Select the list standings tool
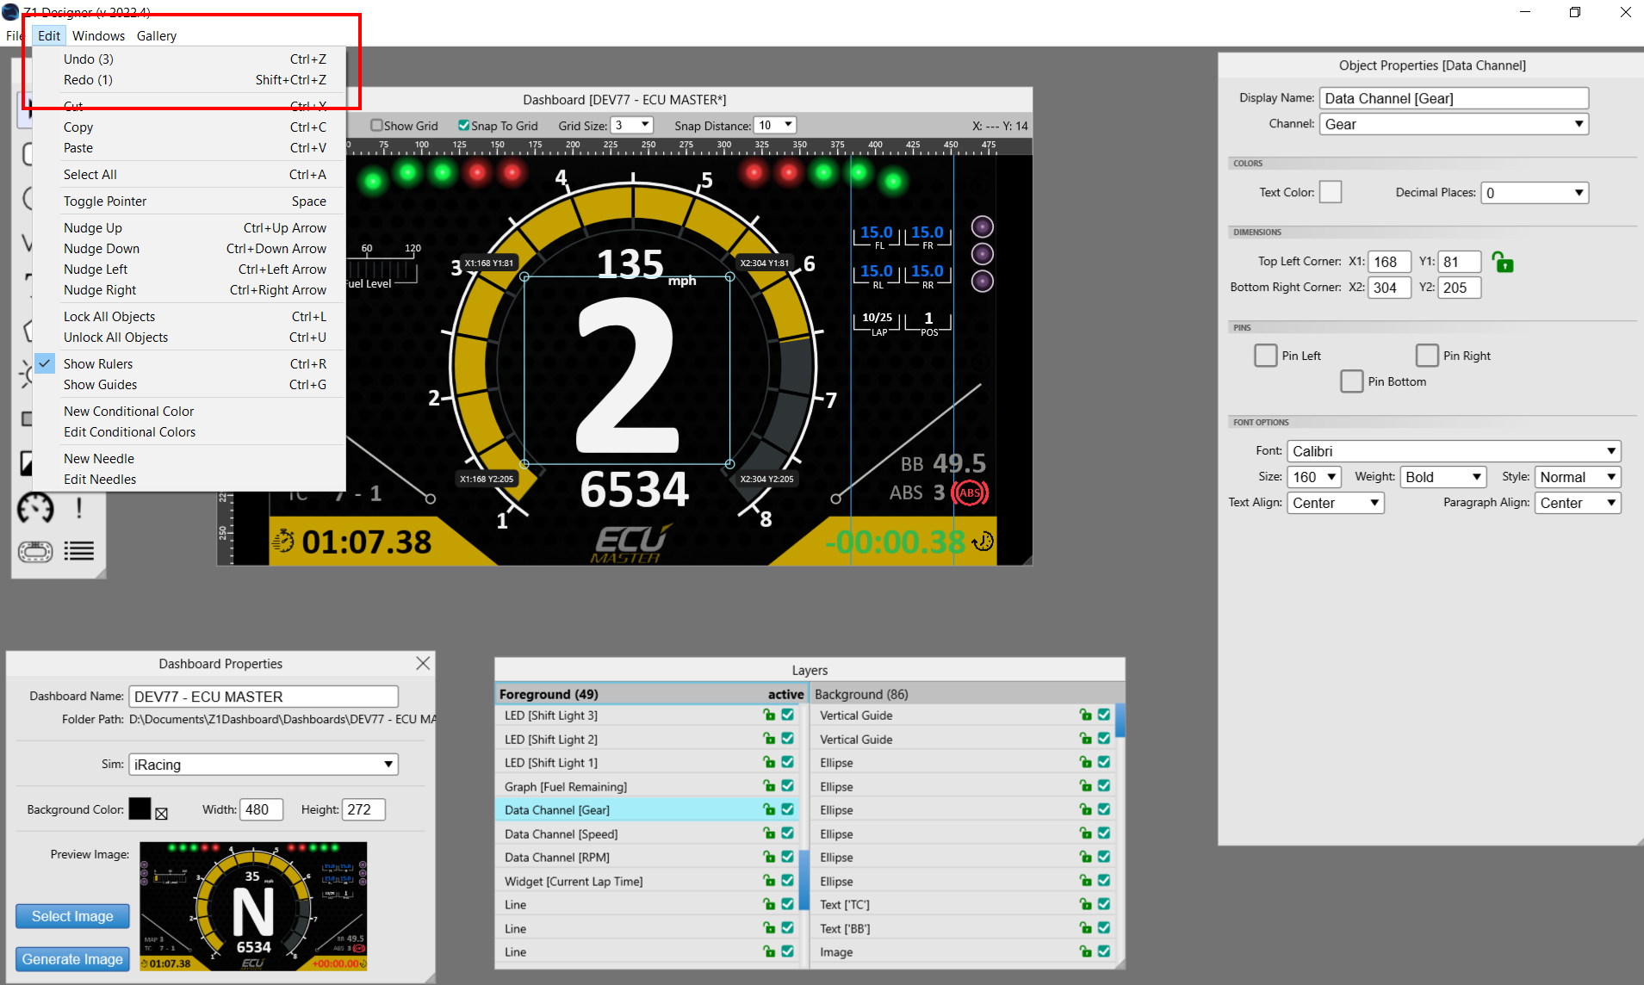 click(79, 551)
